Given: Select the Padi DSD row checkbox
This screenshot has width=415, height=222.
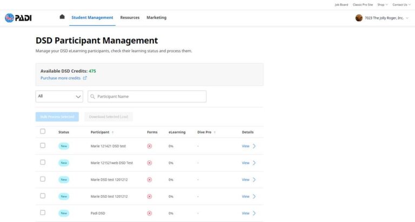Looking at the screenshot, I should 43,213.
